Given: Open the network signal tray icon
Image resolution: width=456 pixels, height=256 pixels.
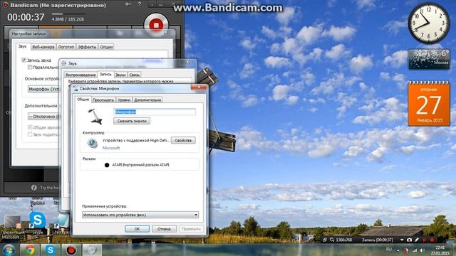Looking at the screenshot, I should pos(415,250).
